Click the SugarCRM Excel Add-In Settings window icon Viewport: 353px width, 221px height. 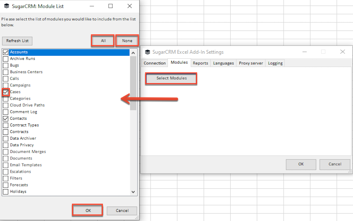148,52
